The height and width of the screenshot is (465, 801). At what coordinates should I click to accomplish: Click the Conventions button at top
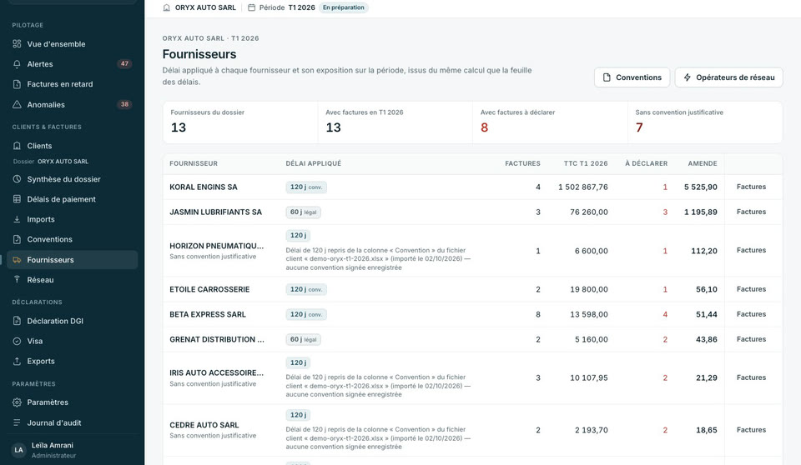click(632, 77)
